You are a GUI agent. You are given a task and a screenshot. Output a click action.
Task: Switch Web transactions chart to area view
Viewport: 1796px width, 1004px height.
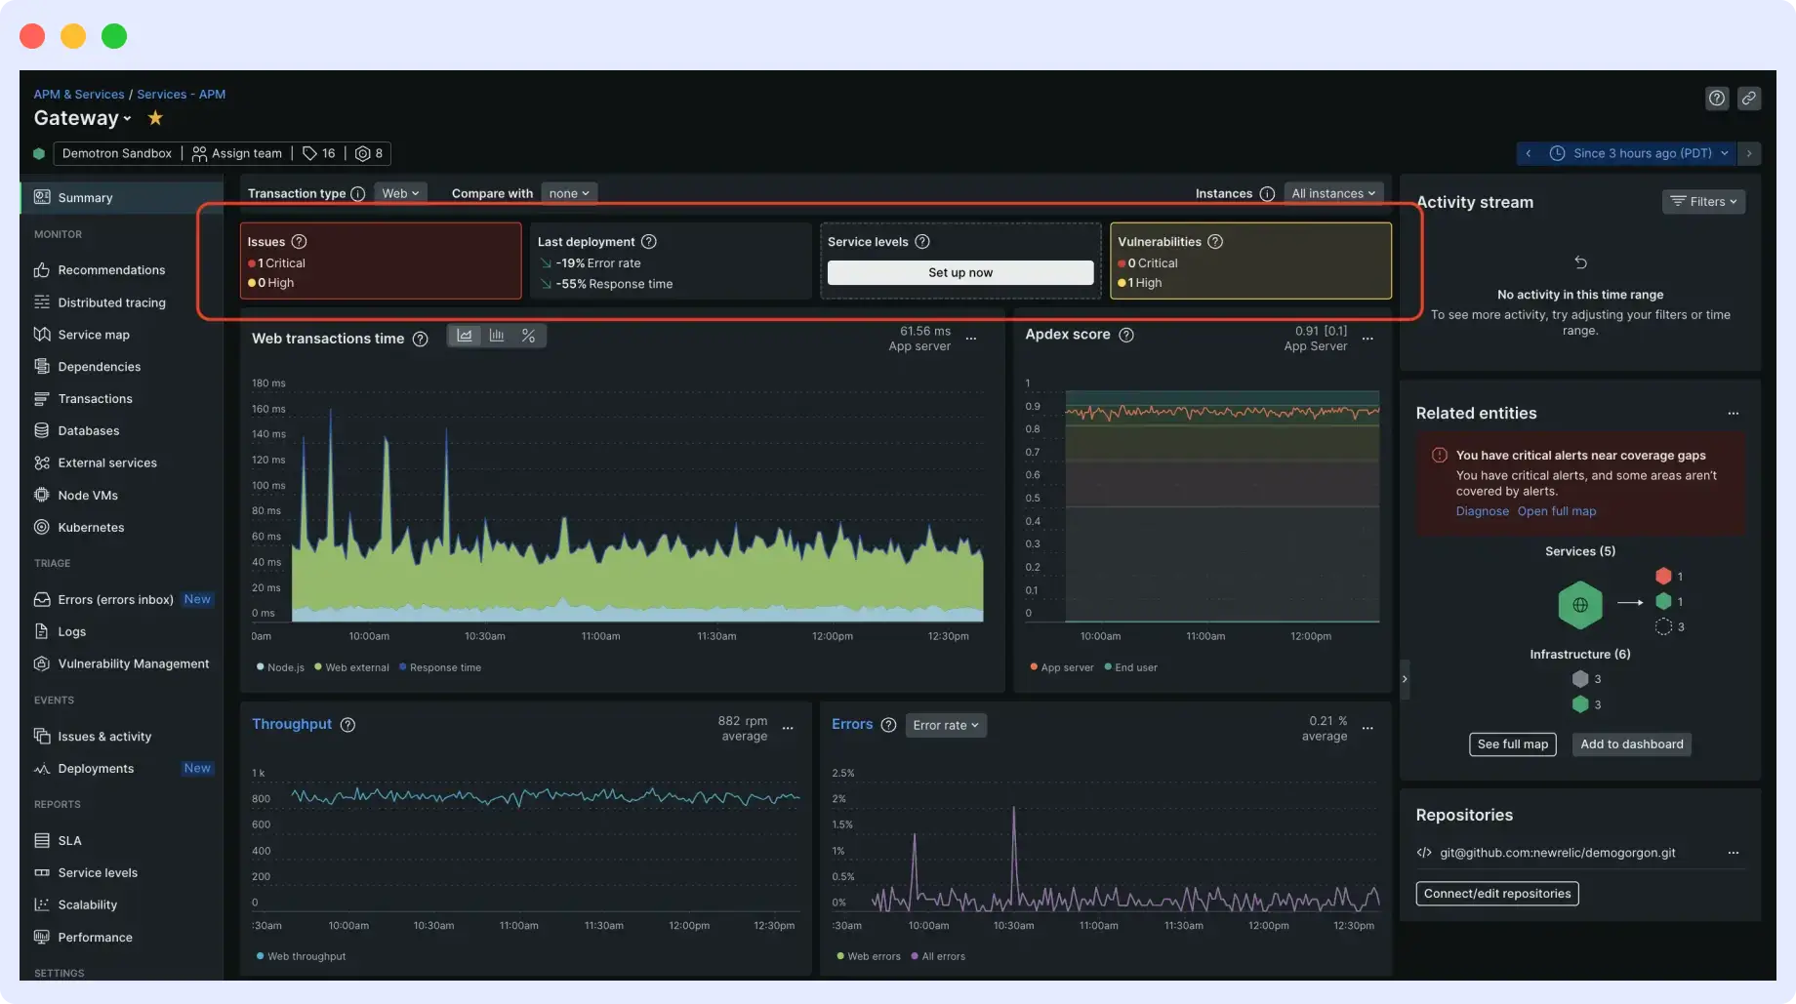point(465,336)
